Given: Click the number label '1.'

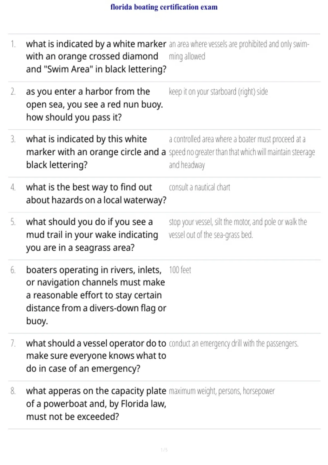Looking at the screenshot, I should (13, 44).
